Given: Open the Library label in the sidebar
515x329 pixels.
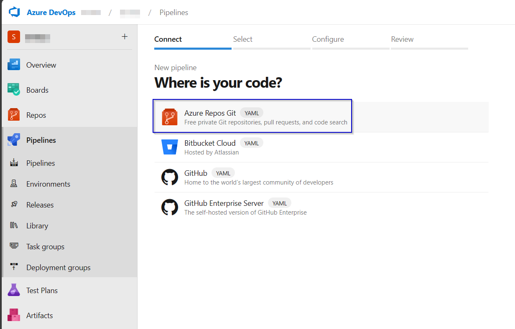Looking at the screenshot, I should tap(37, 226).
